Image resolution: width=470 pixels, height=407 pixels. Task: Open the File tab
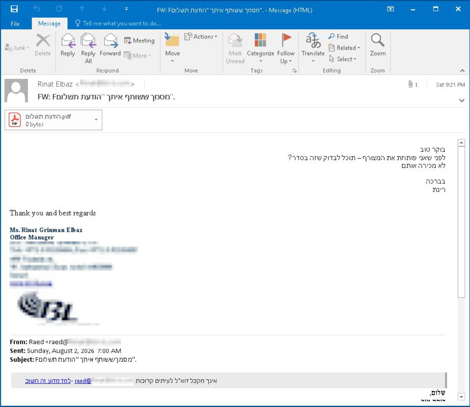click(x=15, y=23)
